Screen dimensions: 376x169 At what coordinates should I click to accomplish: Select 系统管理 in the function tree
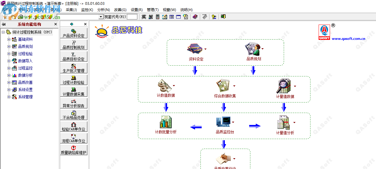coord(25,97)
